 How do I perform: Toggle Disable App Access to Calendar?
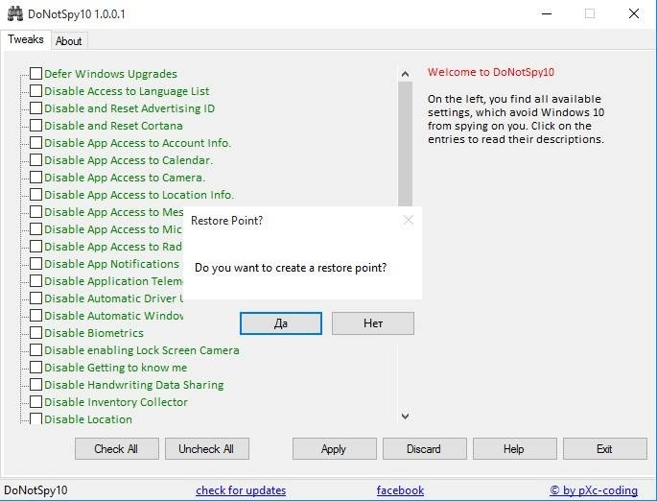coord(36,159)
